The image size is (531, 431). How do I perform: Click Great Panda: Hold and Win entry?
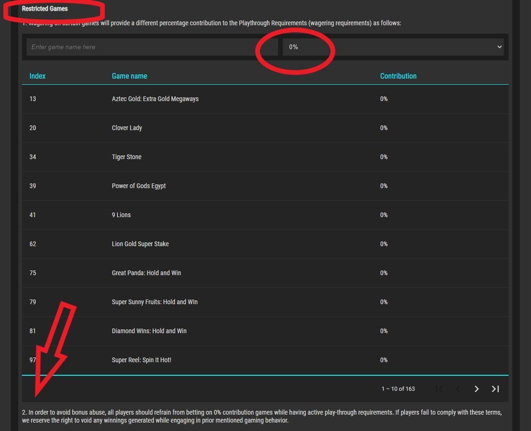[146, 273]
